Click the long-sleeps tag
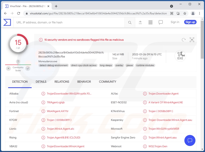This screenshot has width=205, height=152. [x=106, y=65]
